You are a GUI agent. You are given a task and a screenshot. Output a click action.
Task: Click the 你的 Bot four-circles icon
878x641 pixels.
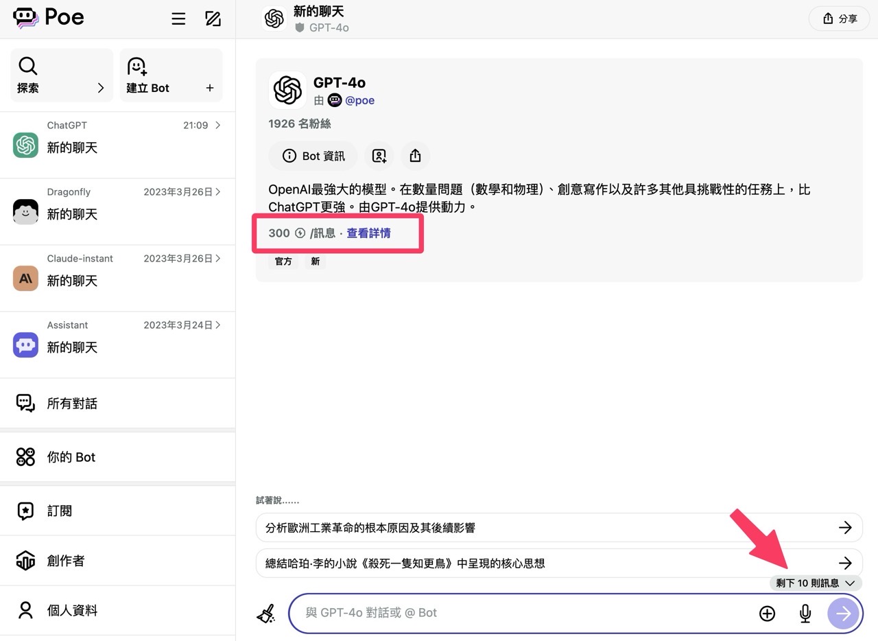point(25,457)
